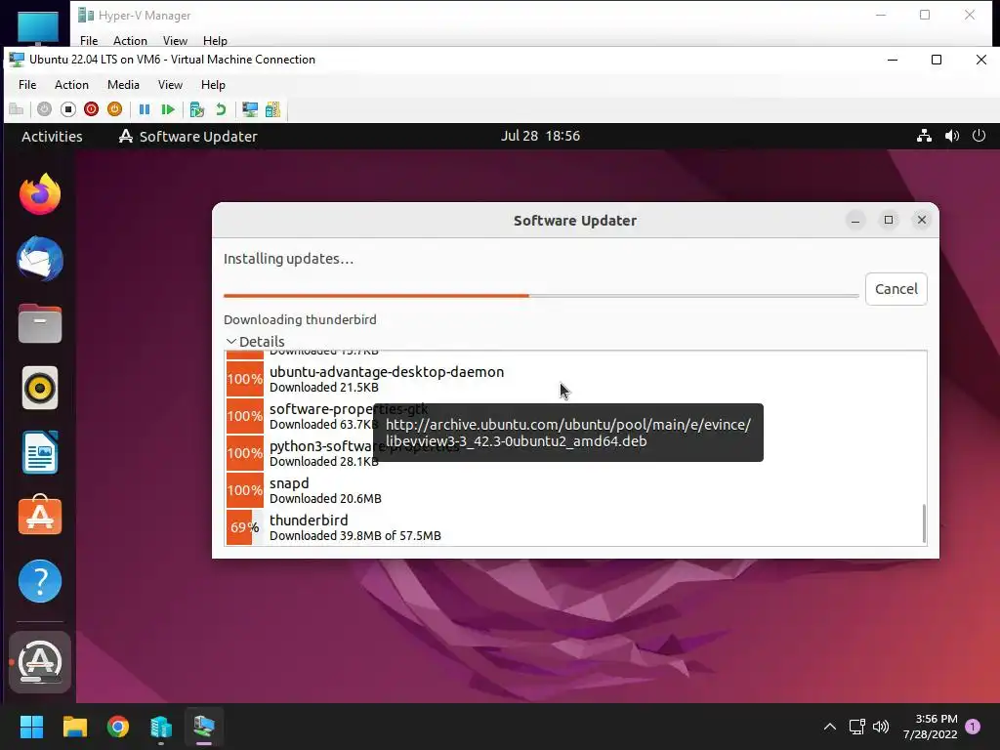Open Hyper-V Manager Help menu
The height and width of the screenshot is (750, 1000).
click(215, 40)
